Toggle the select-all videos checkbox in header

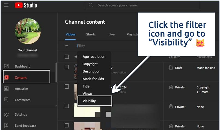(x=67, y=57)
